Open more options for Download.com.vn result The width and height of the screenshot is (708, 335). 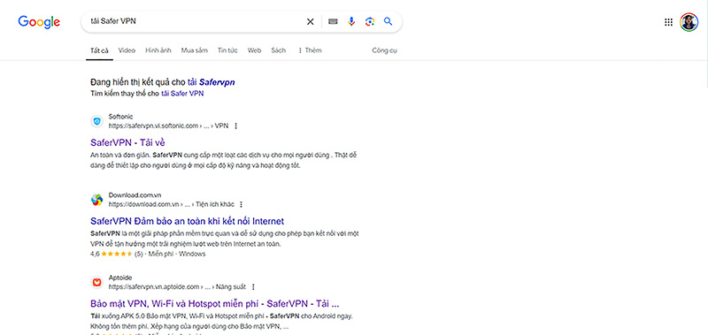pos(241,205)
